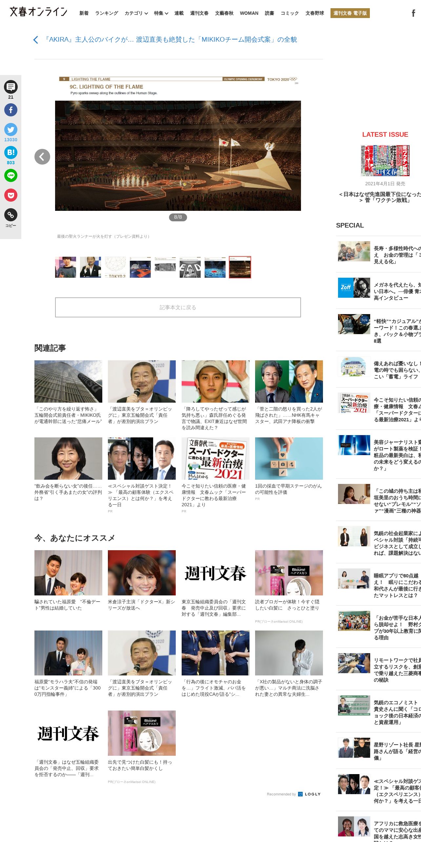Open 星野リゾート社長 sidebar item
421x842 pixels.
point(379,751)
